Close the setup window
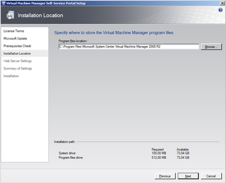The height and width of the screenshot is (183, 226). pyautogui.click(x=222, y=3)
